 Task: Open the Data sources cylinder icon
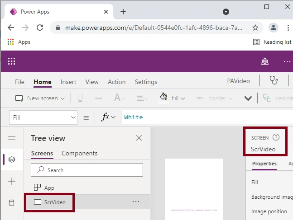point(12,203)
